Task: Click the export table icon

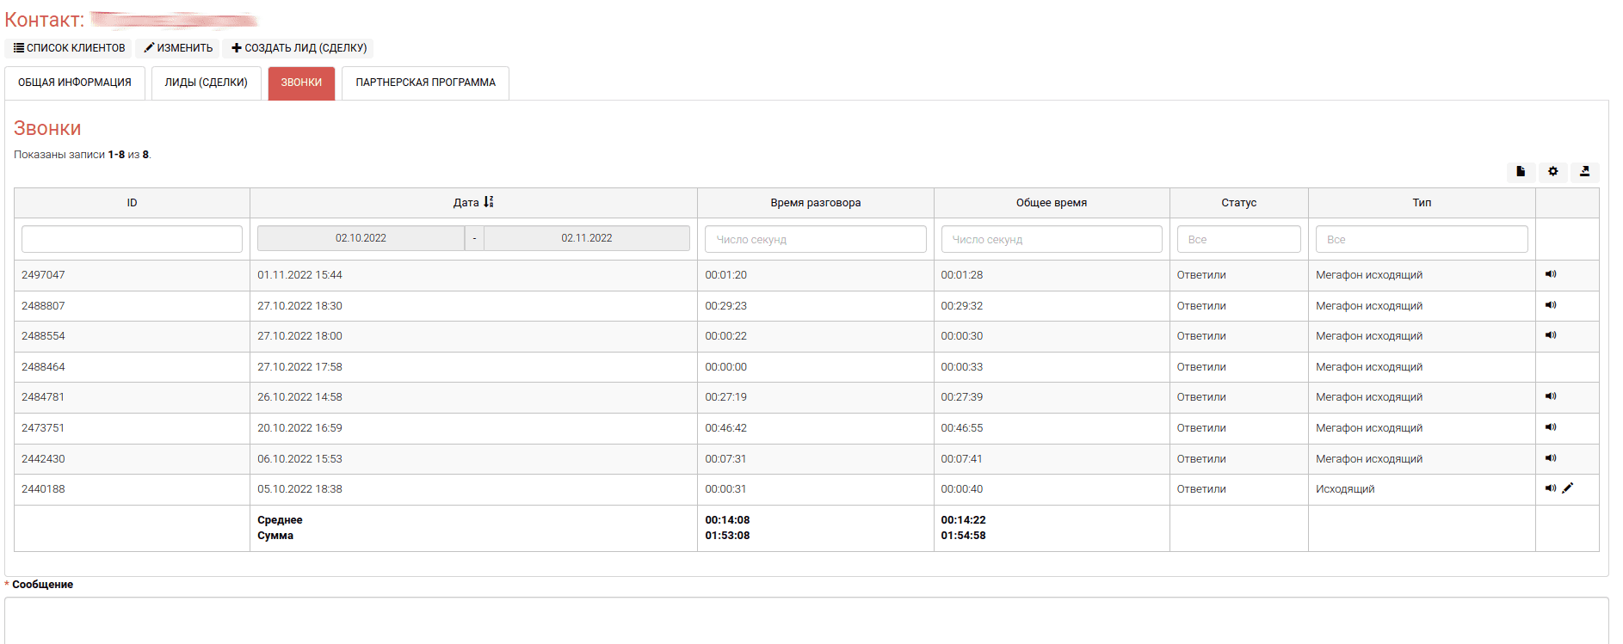Action: click(x=1584, y=172)
